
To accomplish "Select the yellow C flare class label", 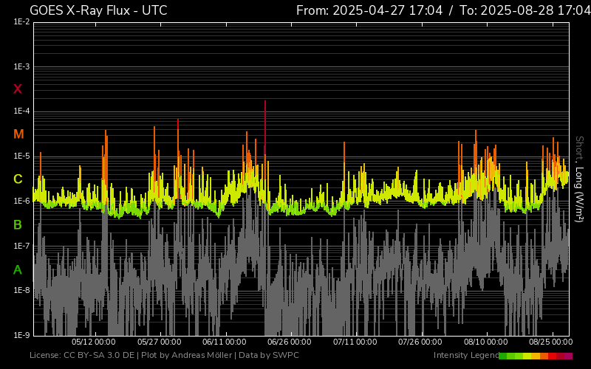I will (x=18, y=179).
